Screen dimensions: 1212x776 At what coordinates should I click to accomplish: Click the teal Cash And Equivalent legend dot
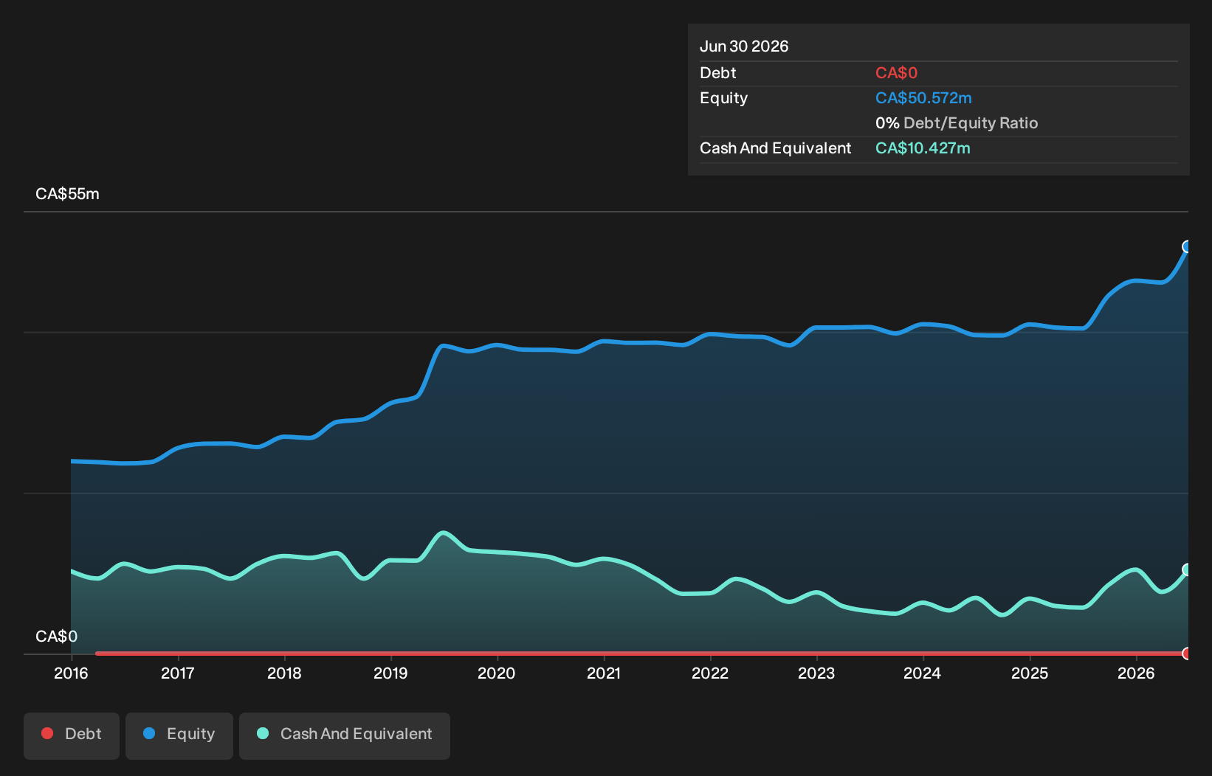pyautogui.click(x=263, y=733)
